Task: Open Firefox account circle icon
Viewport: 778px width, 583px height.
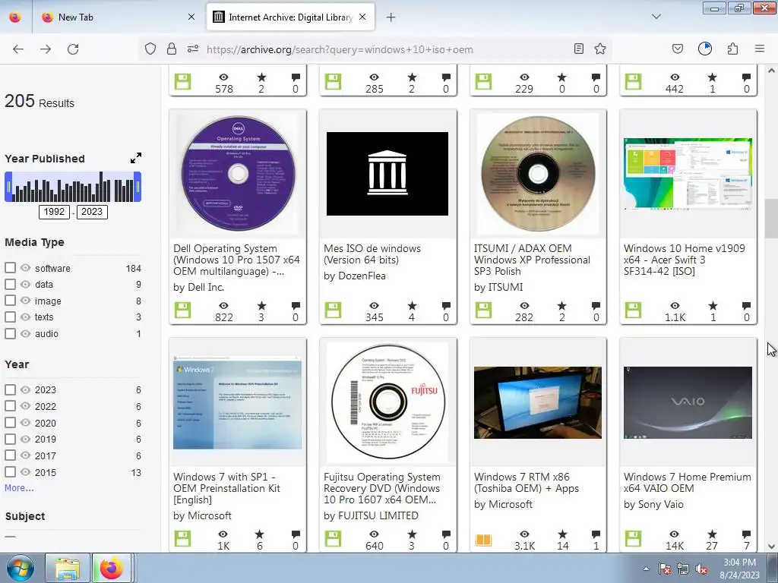Action: pos(705,49)
